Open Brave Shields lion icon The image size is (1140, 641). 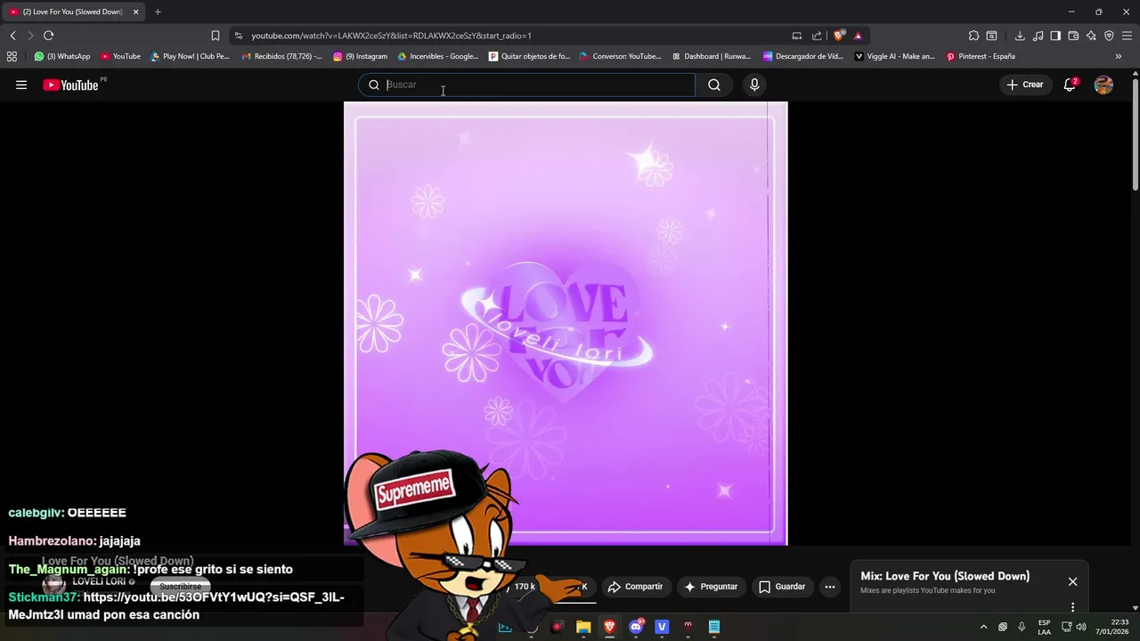click(839, 36)
